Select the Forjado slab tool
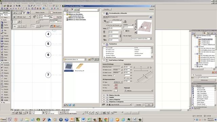The height and width of the screenshot is (122, 217). click(x=5, y=36)
